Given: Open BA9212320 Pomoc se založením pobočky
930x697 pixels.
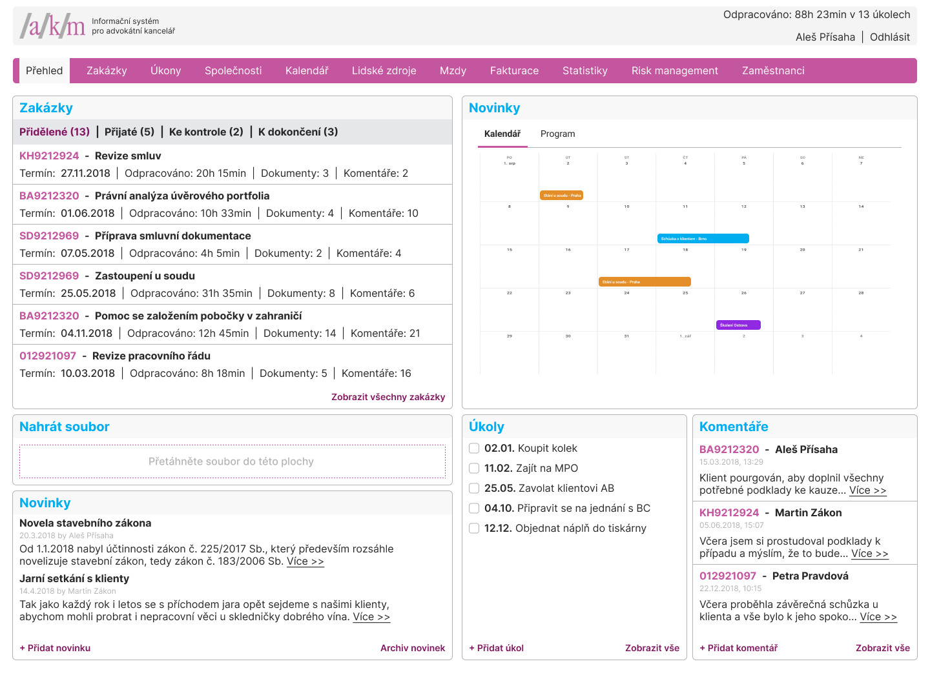Looking at the screenshot, I should (x=161, y=316).
